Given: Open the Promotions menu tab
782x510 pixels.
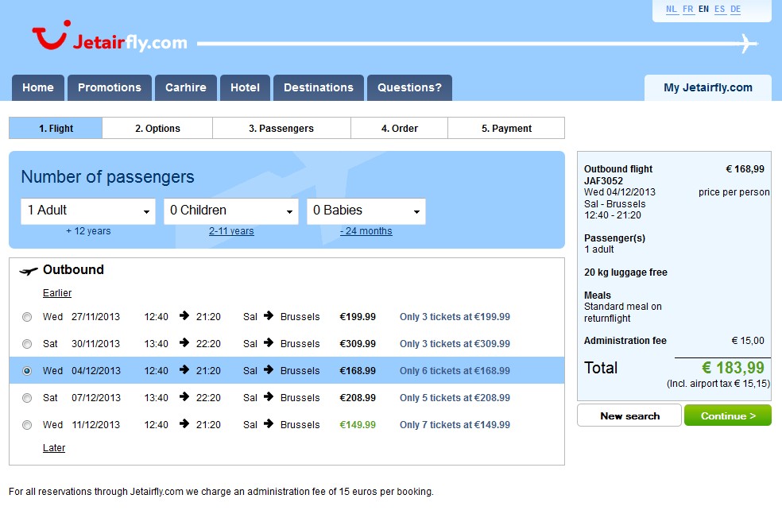Looking at the screenshot, I should coord(110,87).
